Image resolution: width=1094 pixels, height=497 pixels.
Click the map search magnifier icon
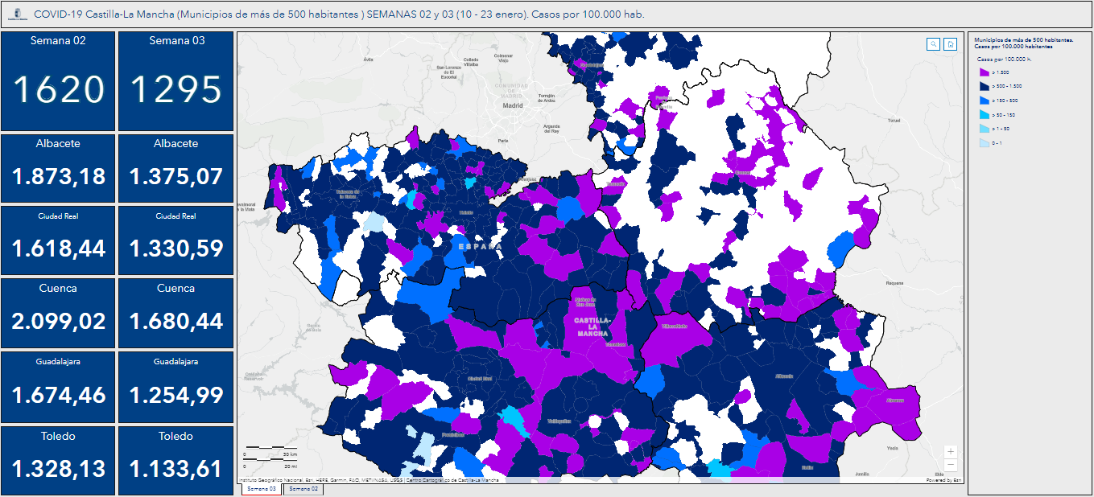(933, 44)
